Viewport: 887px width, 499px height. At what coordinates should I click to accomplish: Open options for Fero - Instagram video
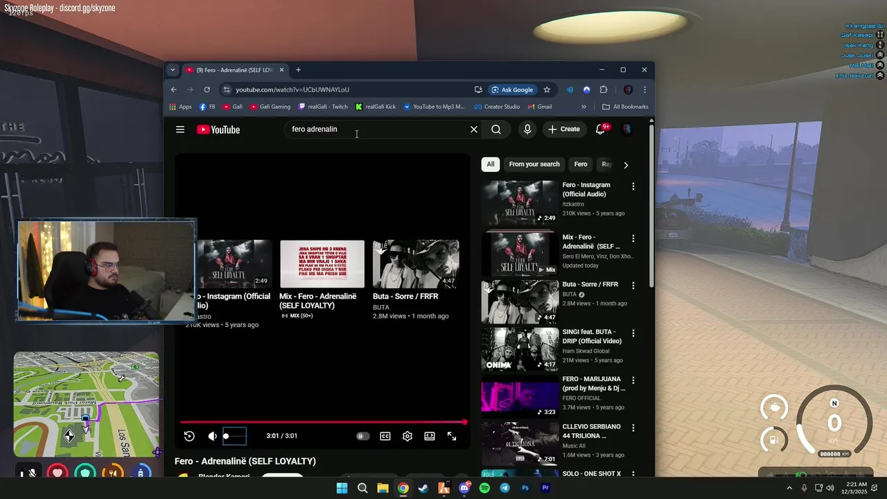click(x=633, y=186)
